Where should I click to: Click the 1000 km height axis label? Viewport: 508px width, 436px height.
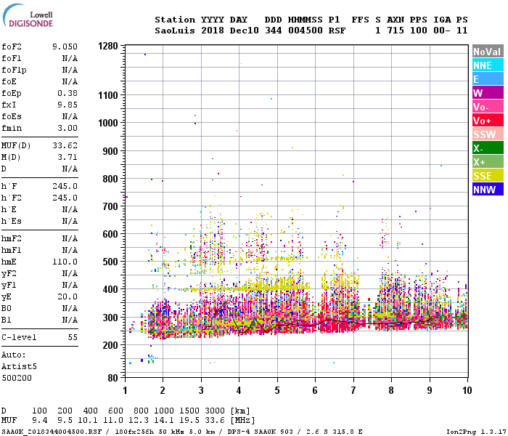(108, 123)
